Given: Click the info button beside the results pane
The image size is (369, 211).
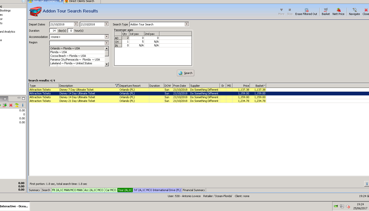Looking at the screenshot, I should (x=367, y=184).
